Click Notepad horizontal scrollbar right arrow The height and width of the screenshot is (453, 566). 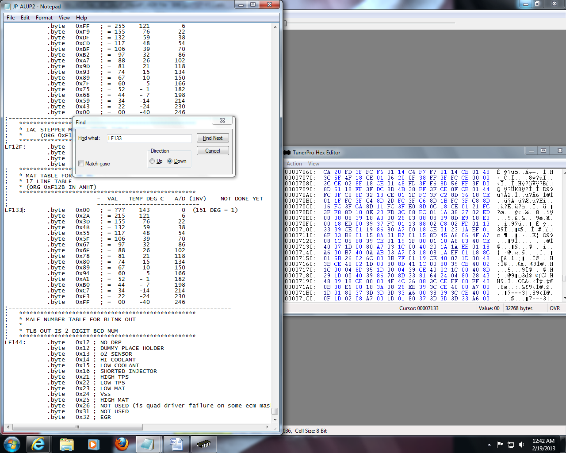tap(268, 427)
